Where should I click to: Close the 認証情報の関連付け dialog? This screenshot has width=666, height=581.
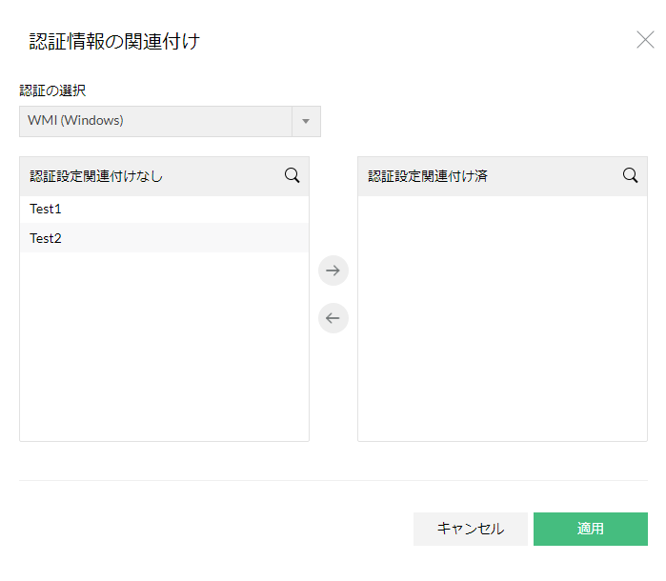pos(645,40)
